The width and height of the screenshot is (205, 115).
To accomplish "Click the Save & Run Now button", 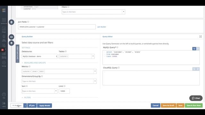I will pos(193,105).
